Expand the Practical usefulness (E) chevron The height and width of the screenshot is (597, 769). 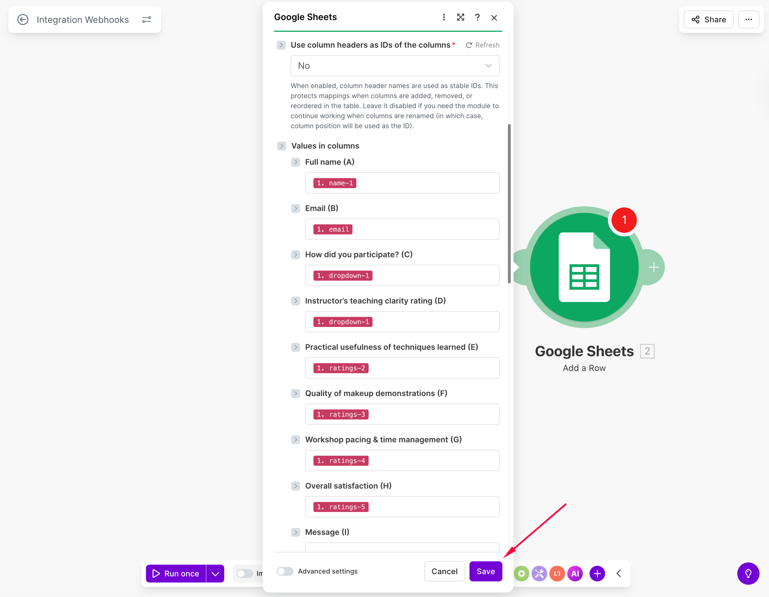tap(295, 347)
